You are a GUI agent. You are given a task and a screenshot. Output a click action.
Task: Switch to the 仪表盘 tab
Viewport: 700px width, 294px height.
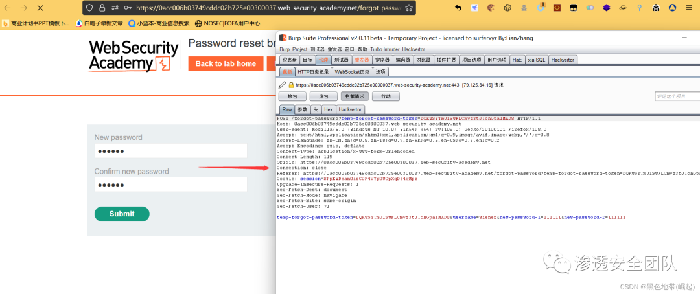(290, 60)
